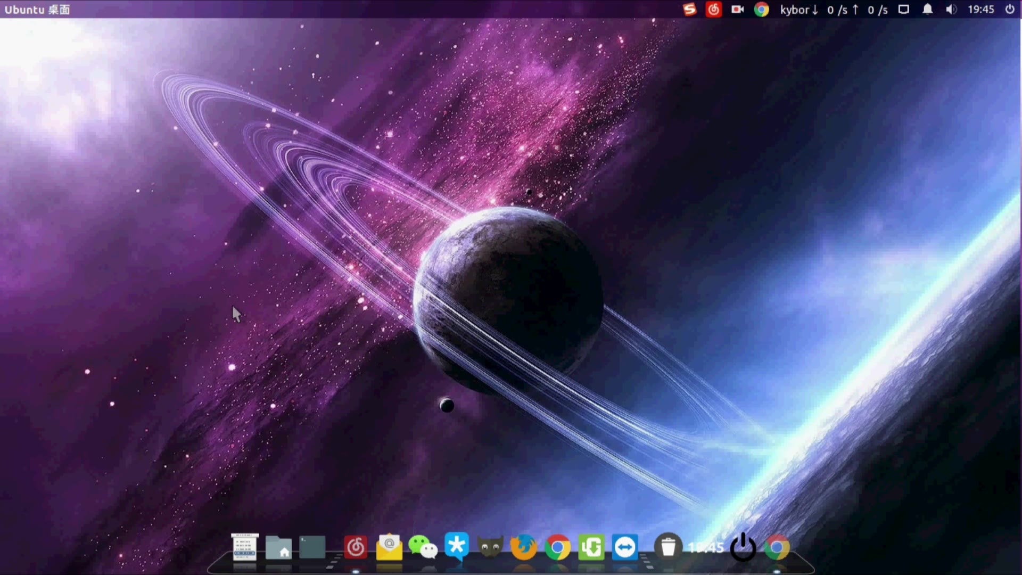Open GIMP from the dock
Image resolution: width=1022 pixels, height=575 pixels.
click(490, 547)
